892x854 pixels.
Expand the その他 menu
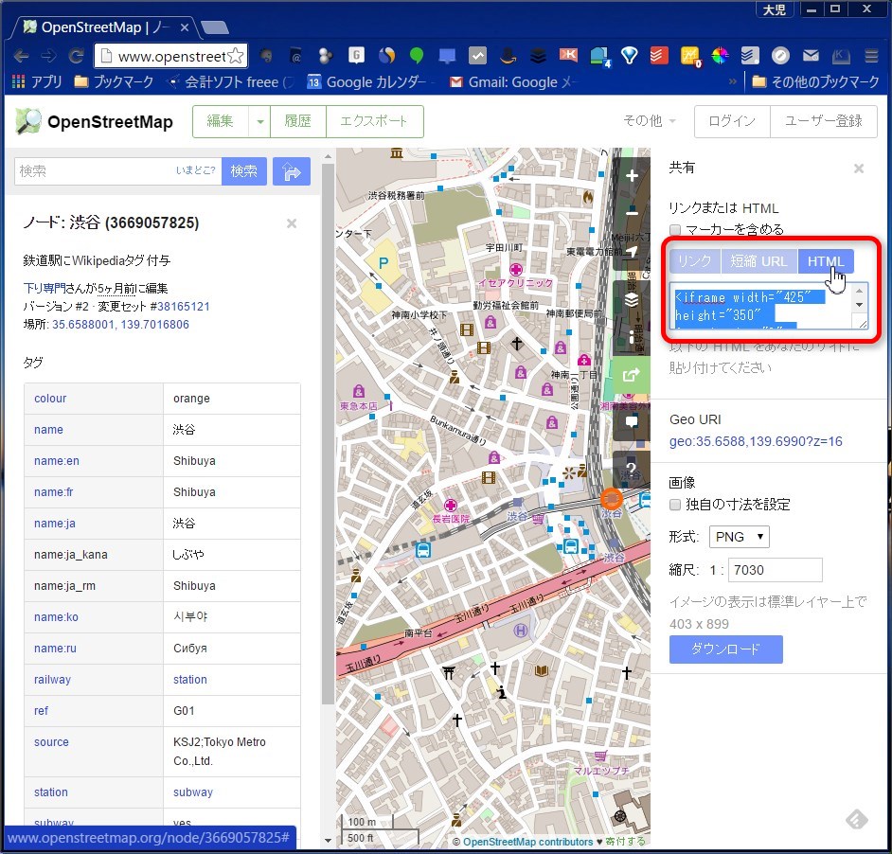(x=649, y=120)
